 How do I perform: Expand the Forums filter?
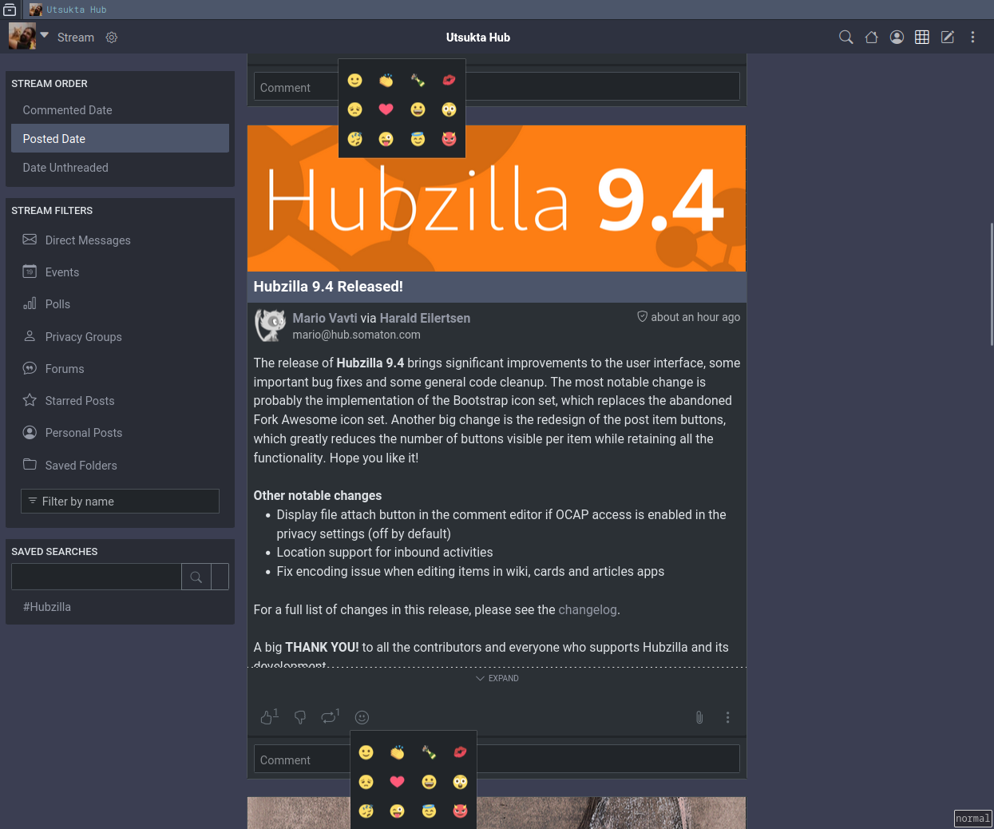(x=120, y=369)
